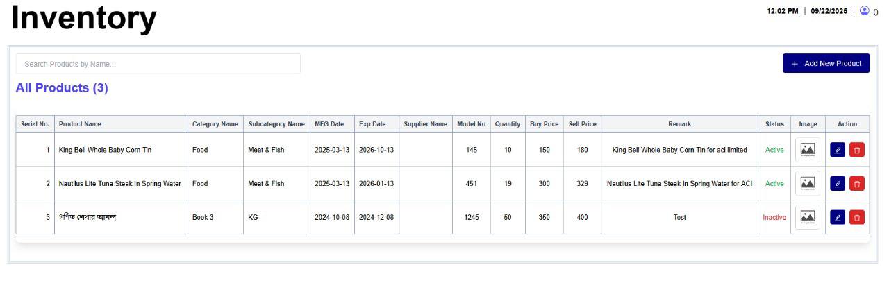889x283 pixels.
Task: Click the red delete icon in the Test remark row
Action: 857,218
